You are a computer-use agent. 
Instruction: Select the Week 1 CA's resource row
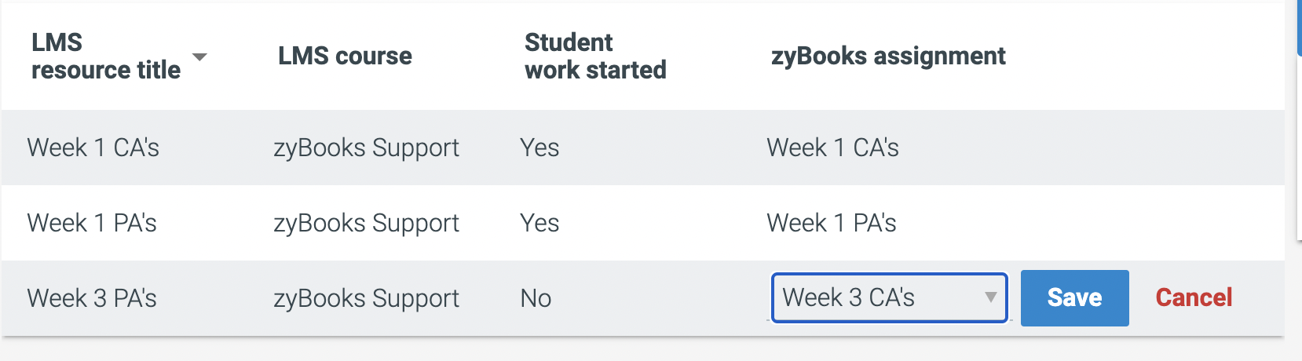pyautogui.click(x=642, y=148)
